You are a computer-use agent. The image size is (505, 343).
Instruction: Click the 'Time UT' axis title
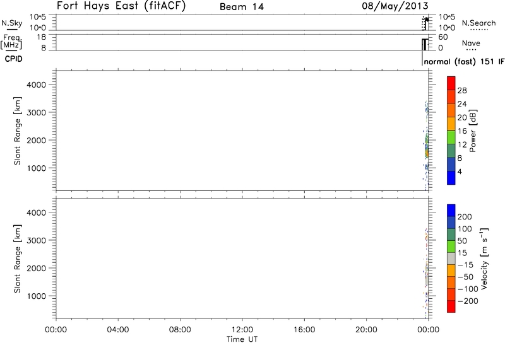pos(242,338)
